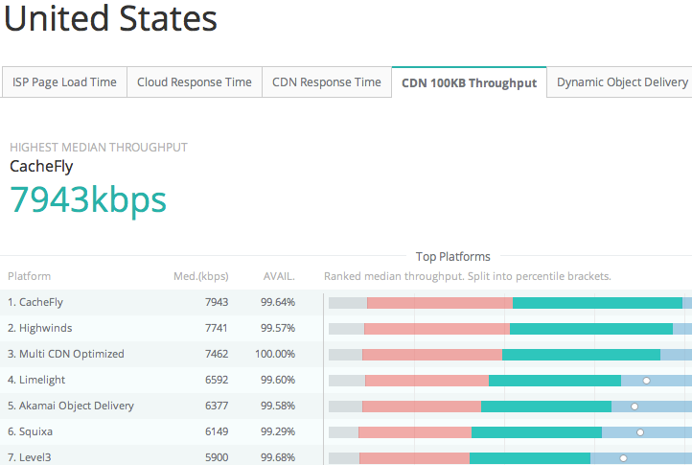Click the CDN 100KB Throughput tab

[x=469, y=82]
